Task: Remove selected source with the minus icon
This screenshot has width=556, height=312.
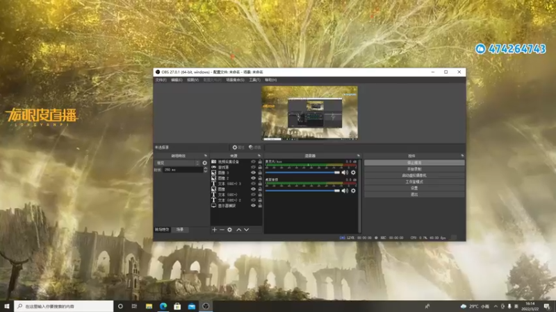Action: point(222,229)
